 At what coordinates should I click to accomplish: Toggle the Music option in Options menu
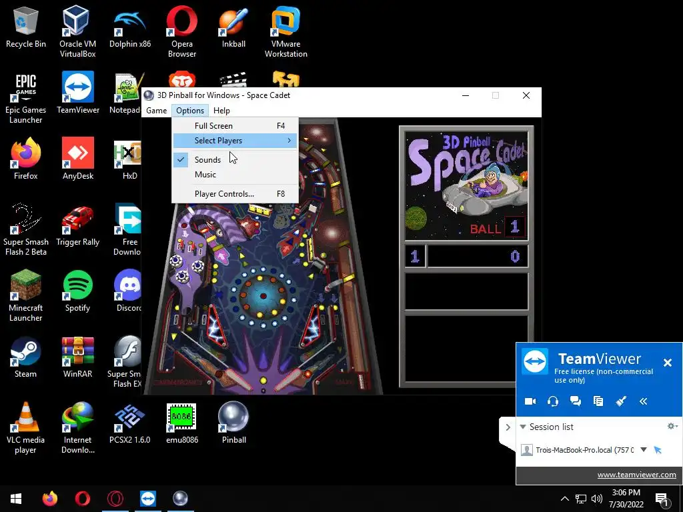[235, 175]
